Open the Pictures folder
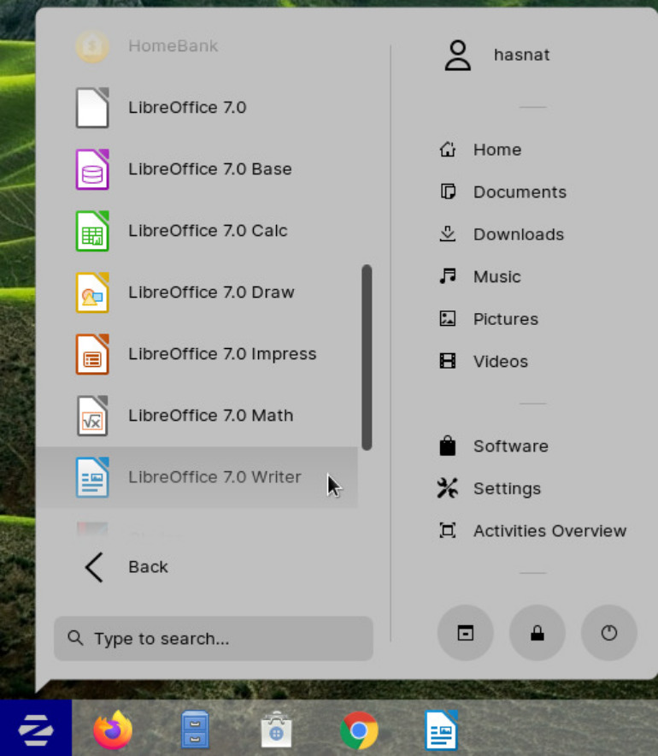 click(489, 319)
